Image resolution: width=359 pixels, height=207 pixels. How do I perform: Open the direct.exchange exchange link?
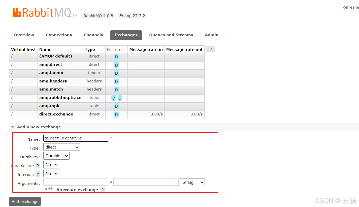pos(56,114)
